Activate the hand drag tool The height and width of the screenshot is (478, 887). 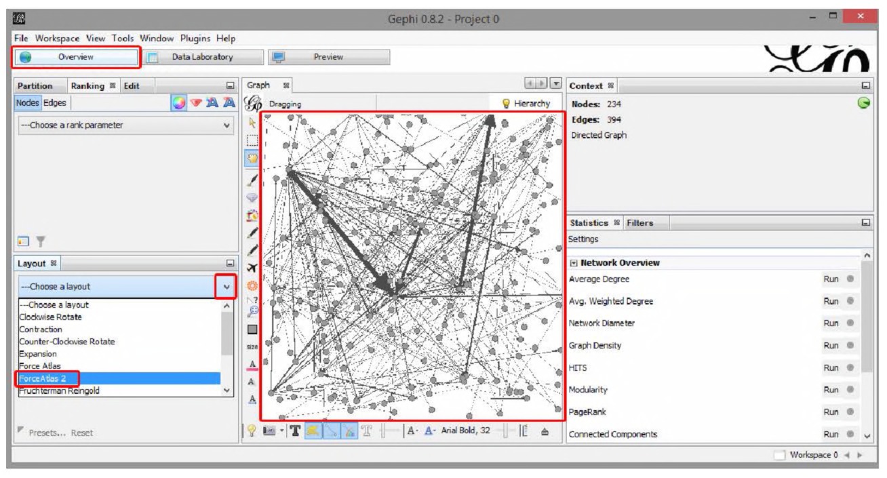click(252, 158)
